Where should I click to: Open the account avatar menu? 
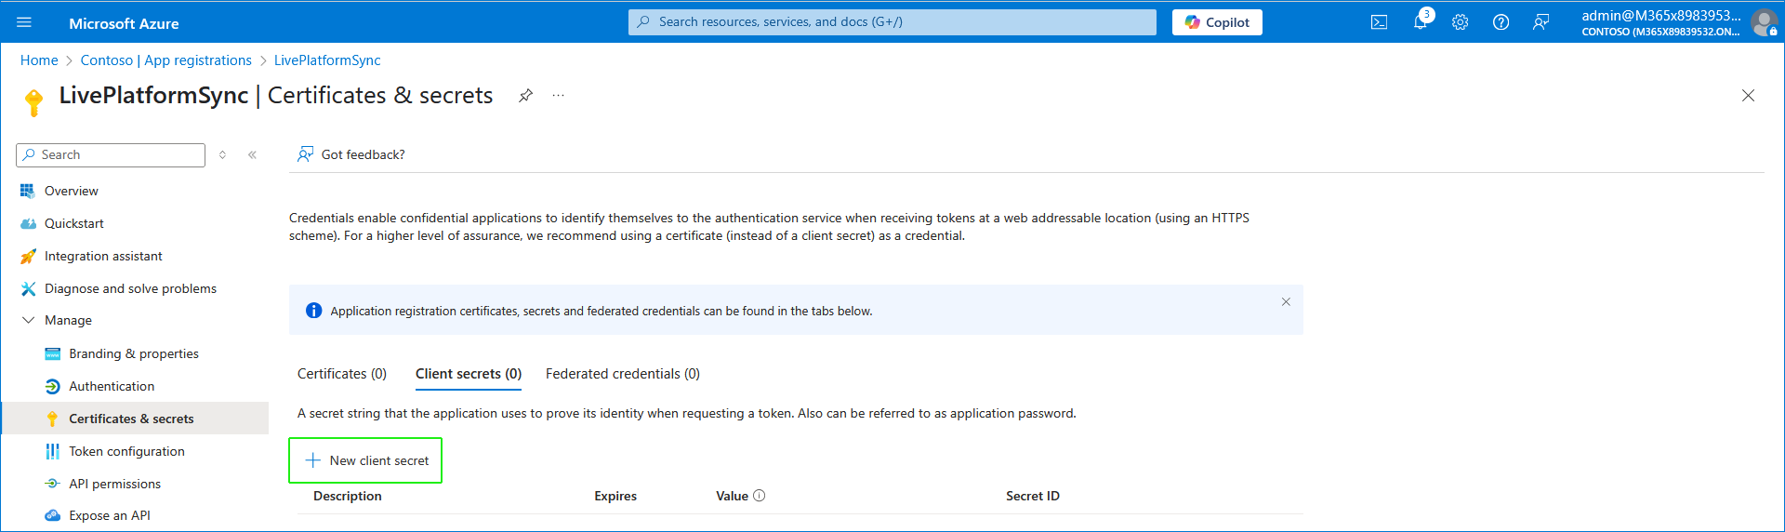pyautogui.click(x=1764, y=22)
